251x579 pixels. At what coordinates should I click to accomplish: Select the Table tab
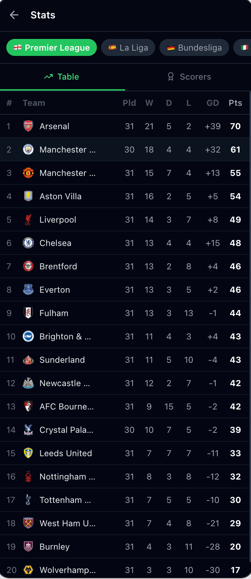pos(62,77)
